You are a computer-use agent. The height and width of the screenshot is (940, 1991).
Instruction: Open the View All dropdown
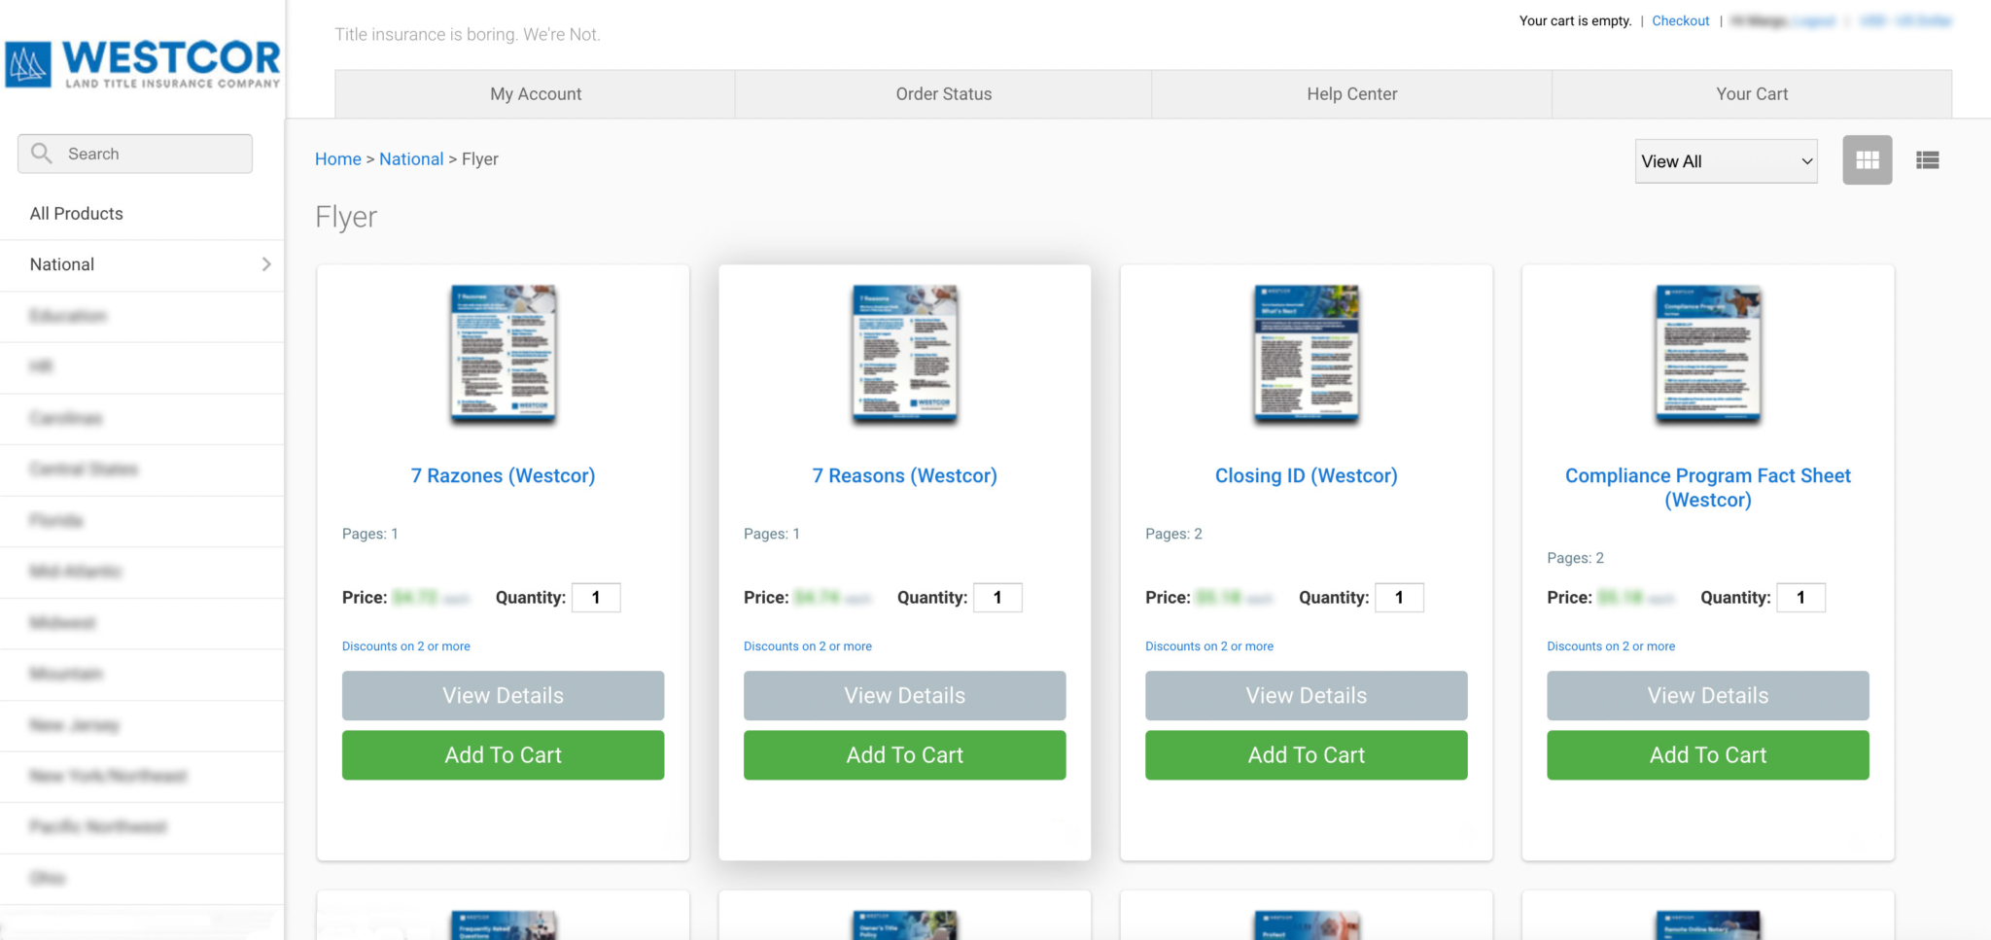[x=1726, y=161]
